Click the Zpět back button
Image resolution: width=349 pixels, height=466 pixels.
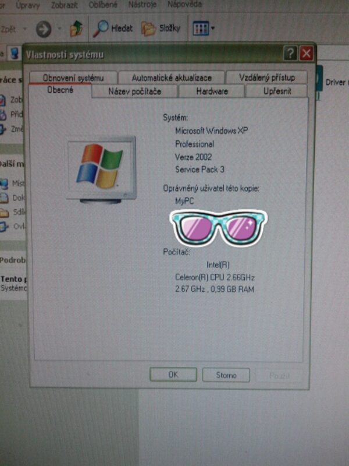coord(8,29)
